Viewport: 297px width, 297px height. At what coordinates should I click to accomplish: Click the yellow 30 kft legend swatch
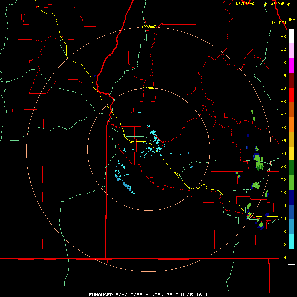click(291, 154)
